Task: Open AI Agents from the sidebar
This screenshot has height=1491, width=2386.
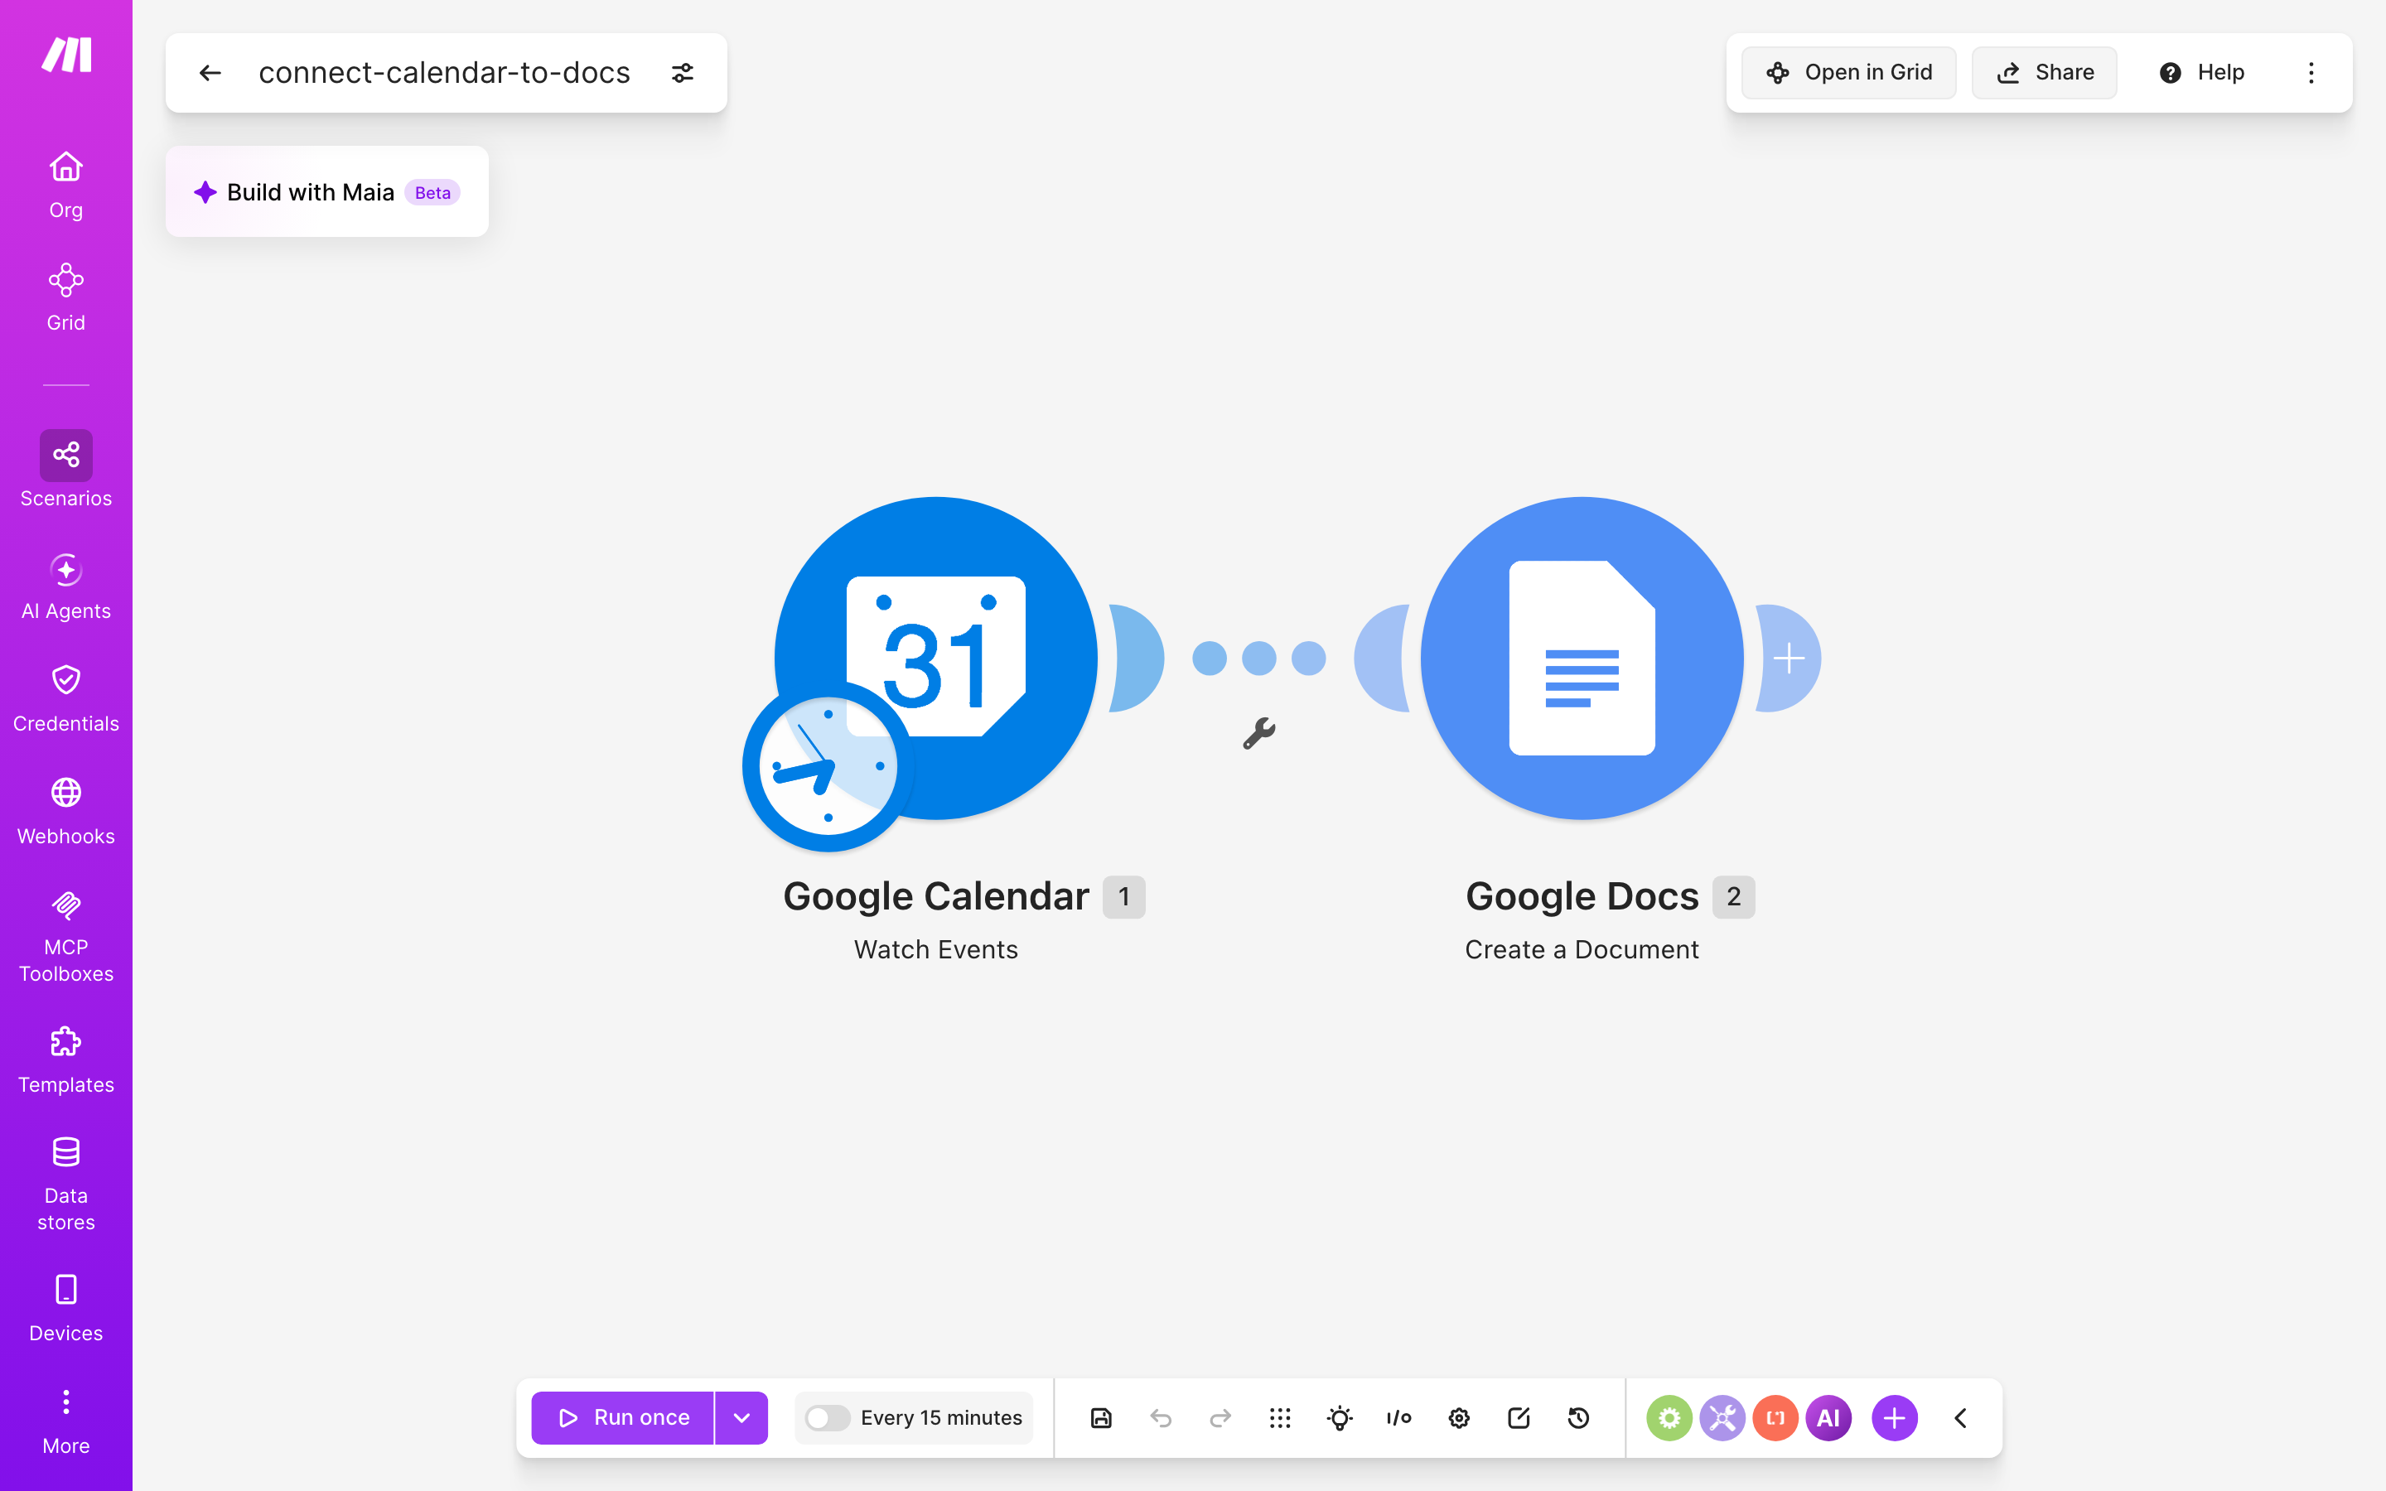Action: 66,586
